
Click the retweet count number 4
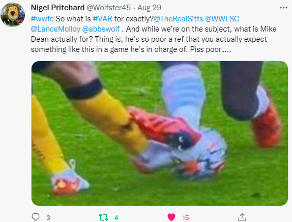pyautogui.click(x=116, y=217)
